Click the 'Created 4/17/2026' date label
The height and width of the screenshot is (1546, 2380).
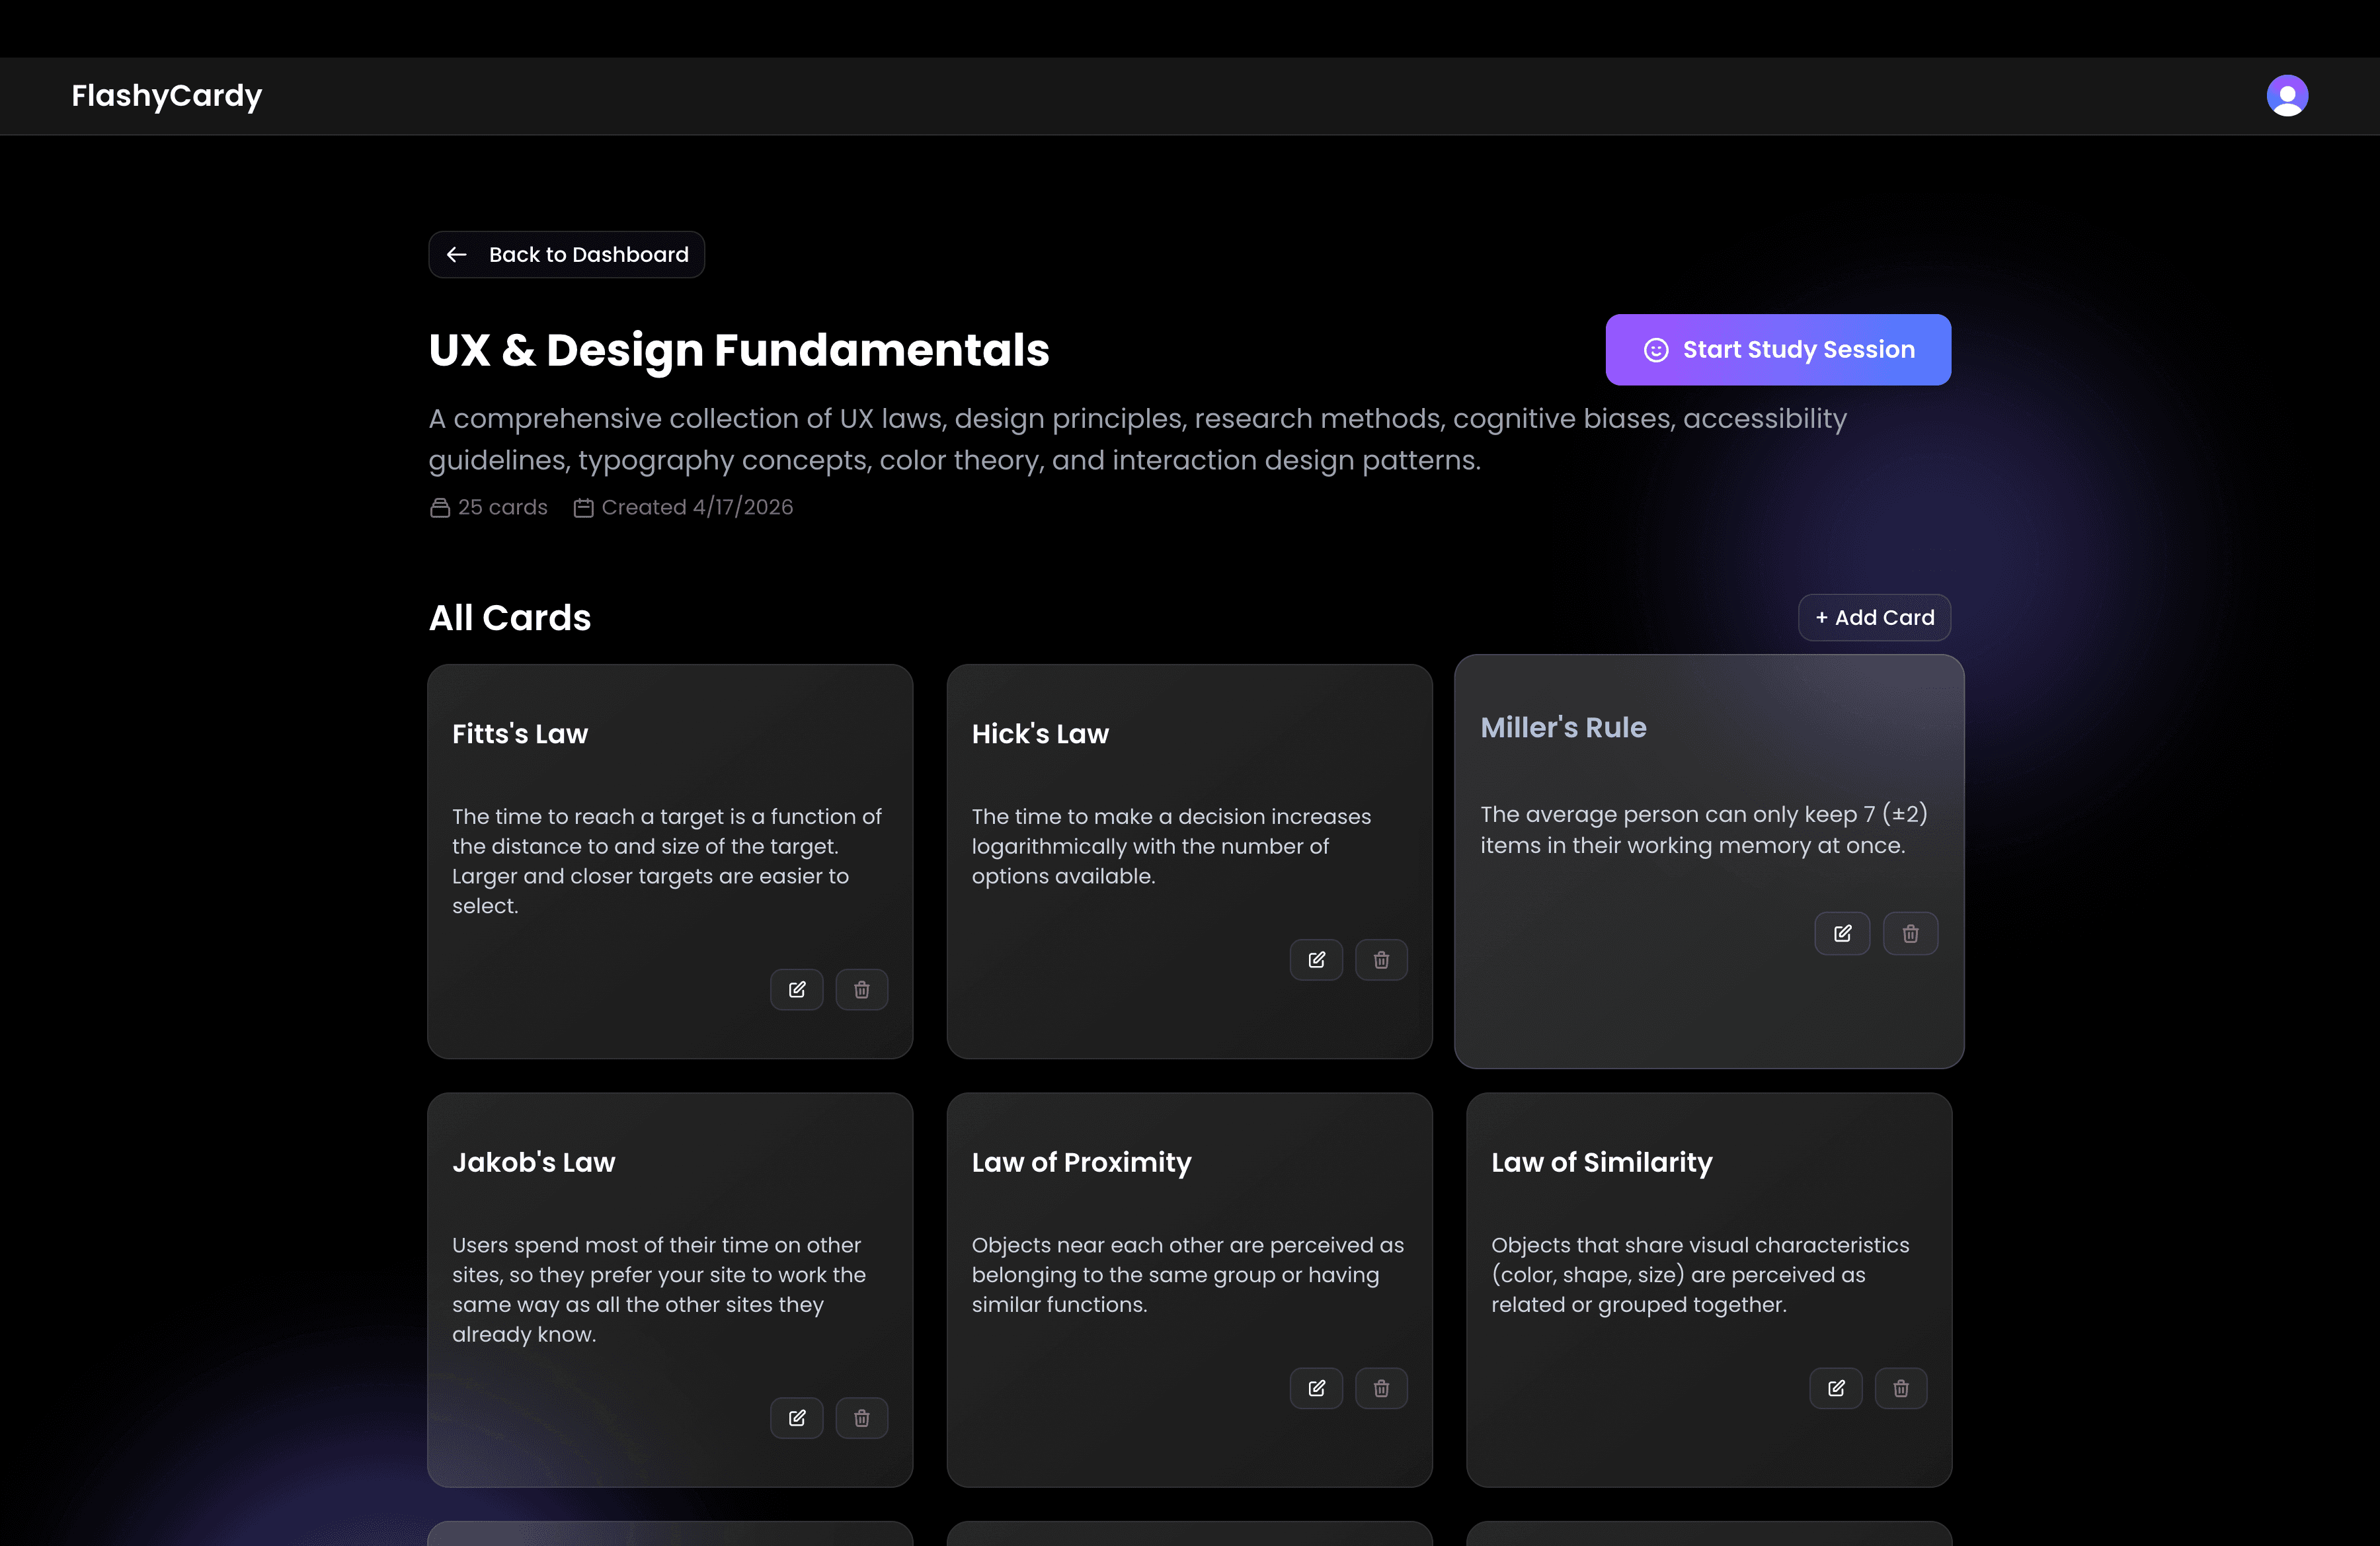click(683, 507)
